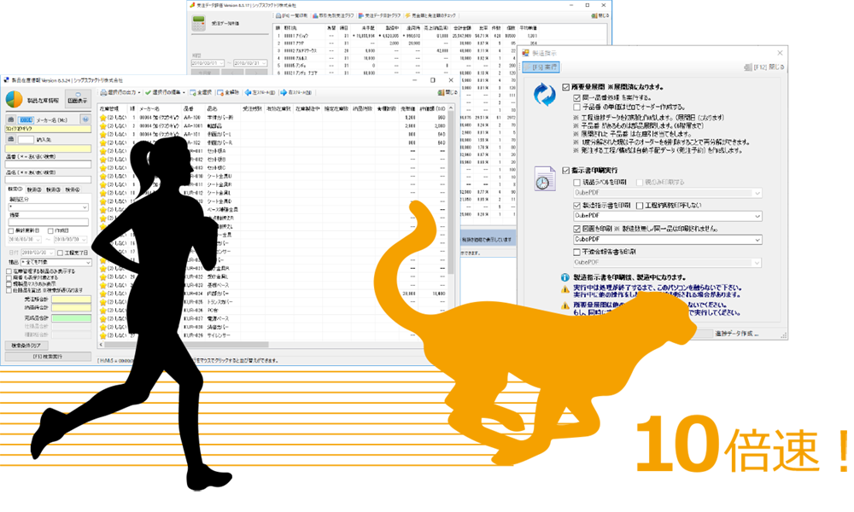Enable 子品番の単価ゼロでオーダー作成 checkbox

(x=576, y=108)
